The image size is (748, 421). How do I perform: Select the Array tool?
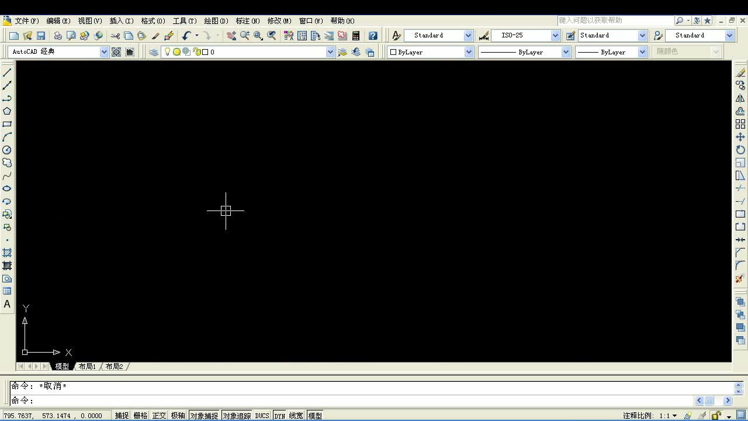(740, 124)
